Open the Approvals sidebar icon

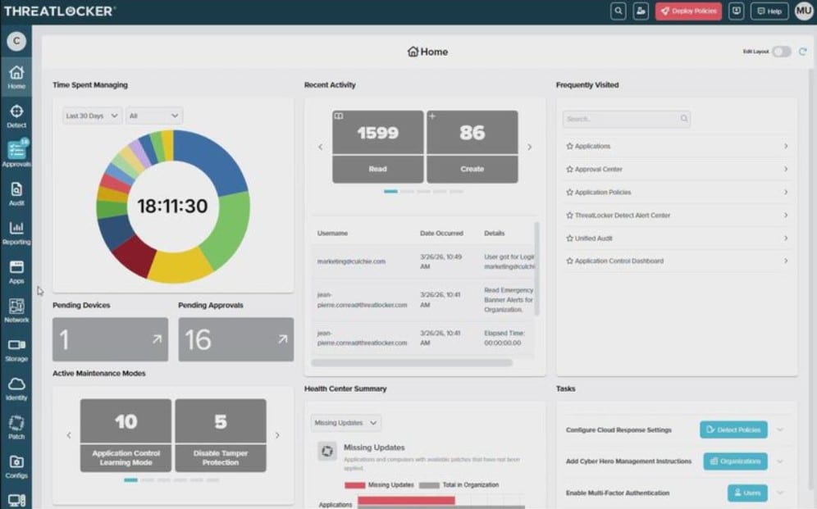point(16,155)
